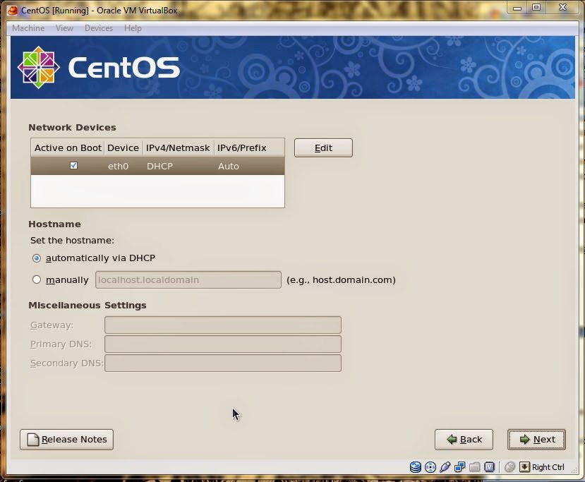
Task: Select manually set hostname radio button
Action: (x=37, y=279)
